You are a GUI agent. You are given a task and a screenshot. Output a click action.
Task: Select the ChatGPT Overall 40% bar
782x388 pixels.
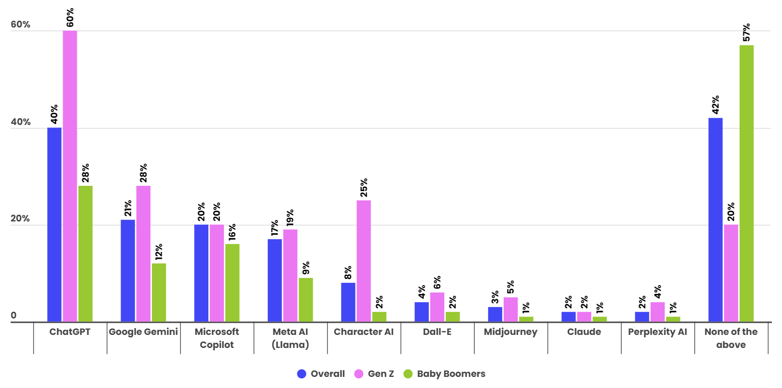point(55,224)
